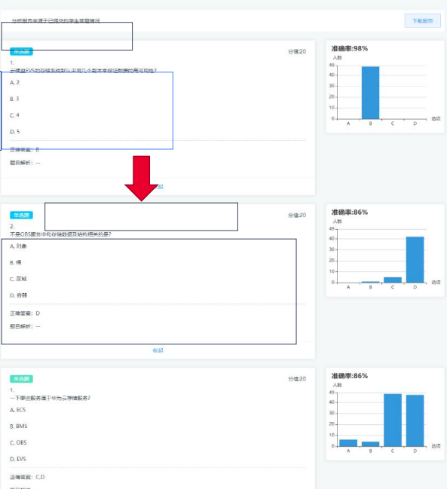Select option B. 3 in question 1

pyautogui.click(x=14, y=99)
